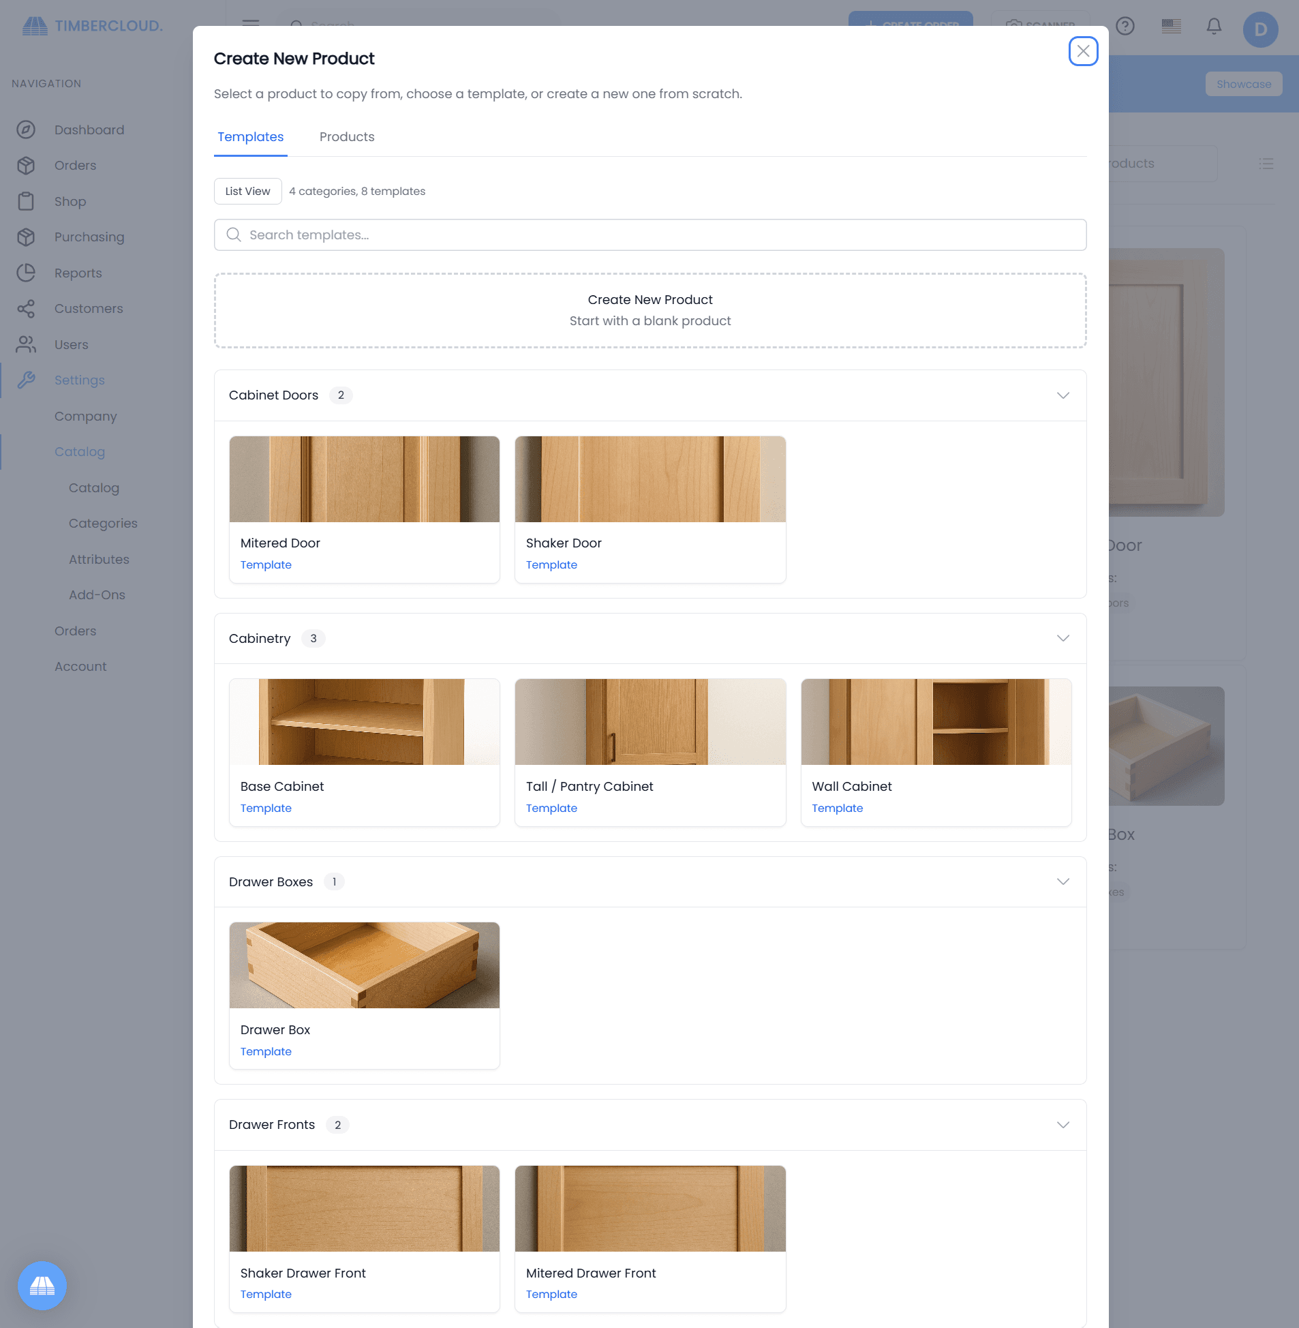The width and height of the screenshot is (1299, 1328).
Task: Click the Settings wrench icon
Action: pos(27,380)
